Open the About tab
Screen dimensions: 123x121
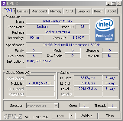112,11
